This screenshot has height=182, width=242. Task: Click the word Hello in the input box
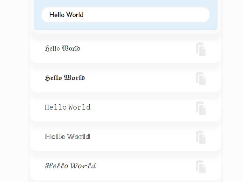(57, 15)
